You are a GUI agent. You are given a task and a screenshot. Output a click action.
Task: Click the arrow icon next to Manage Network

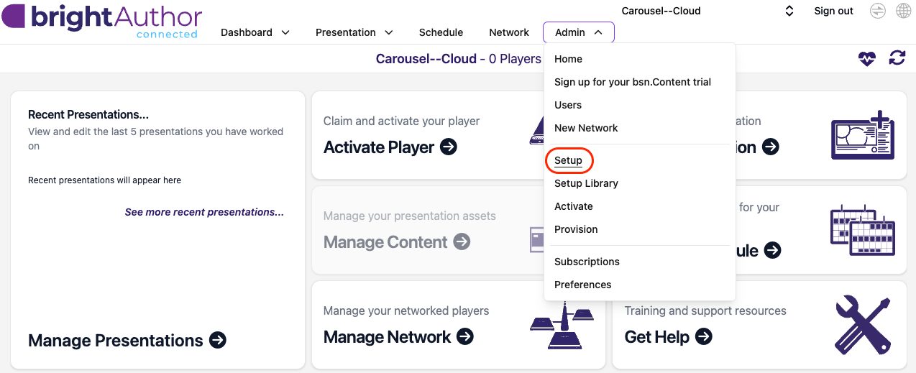coord(465,336)
